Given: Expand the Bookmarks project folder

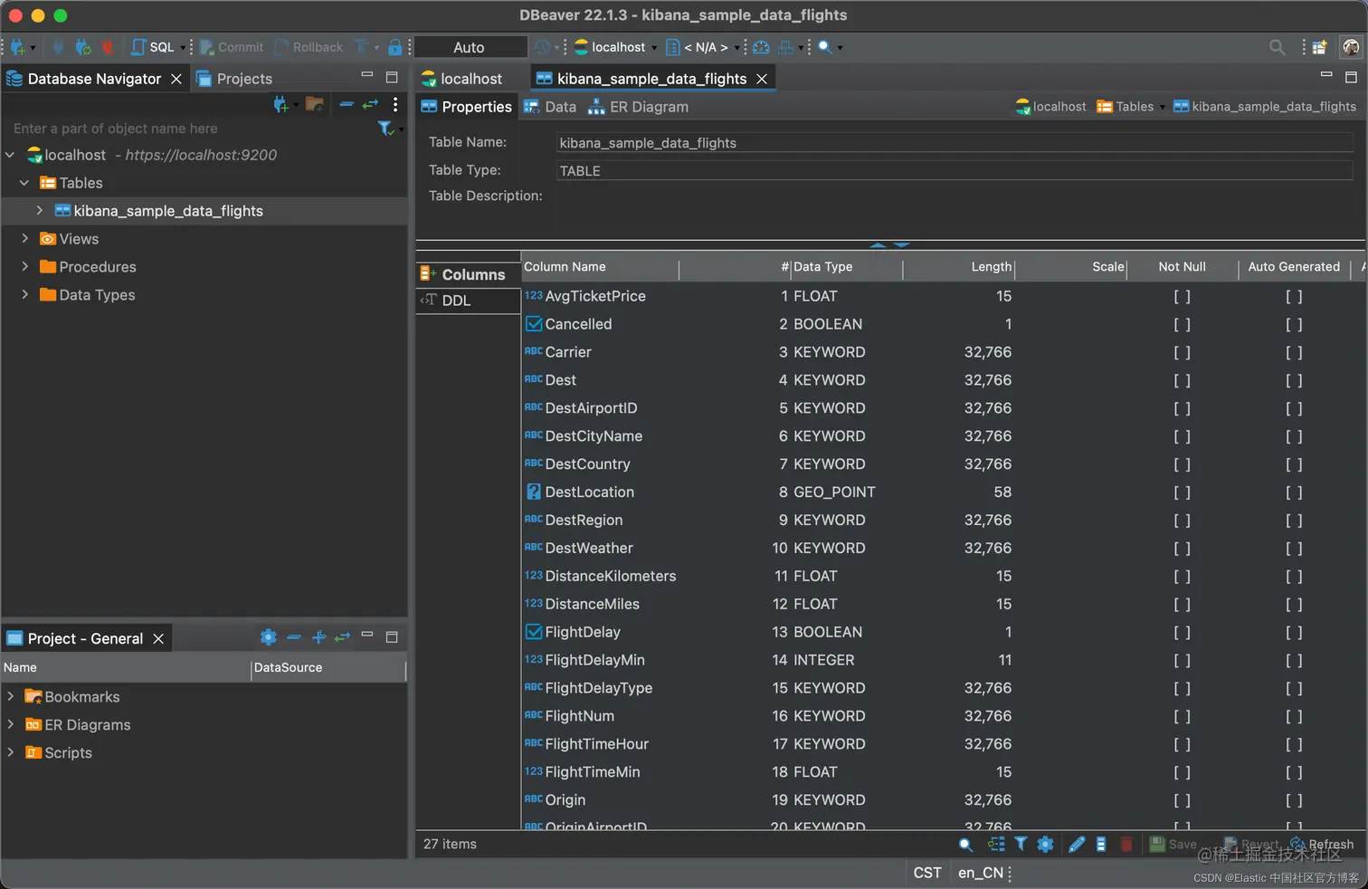Looking at the screenshot, I should 10,697.
